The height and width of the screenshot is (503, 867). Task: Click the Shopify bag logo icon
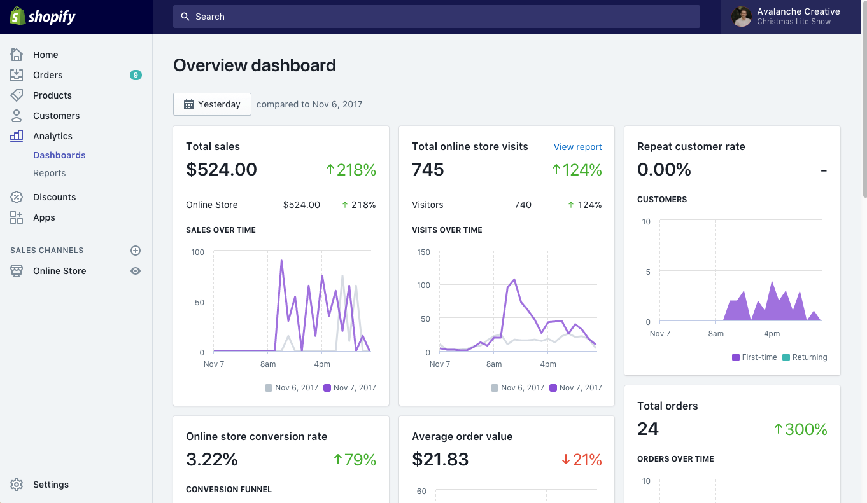[x=17, y=17]
